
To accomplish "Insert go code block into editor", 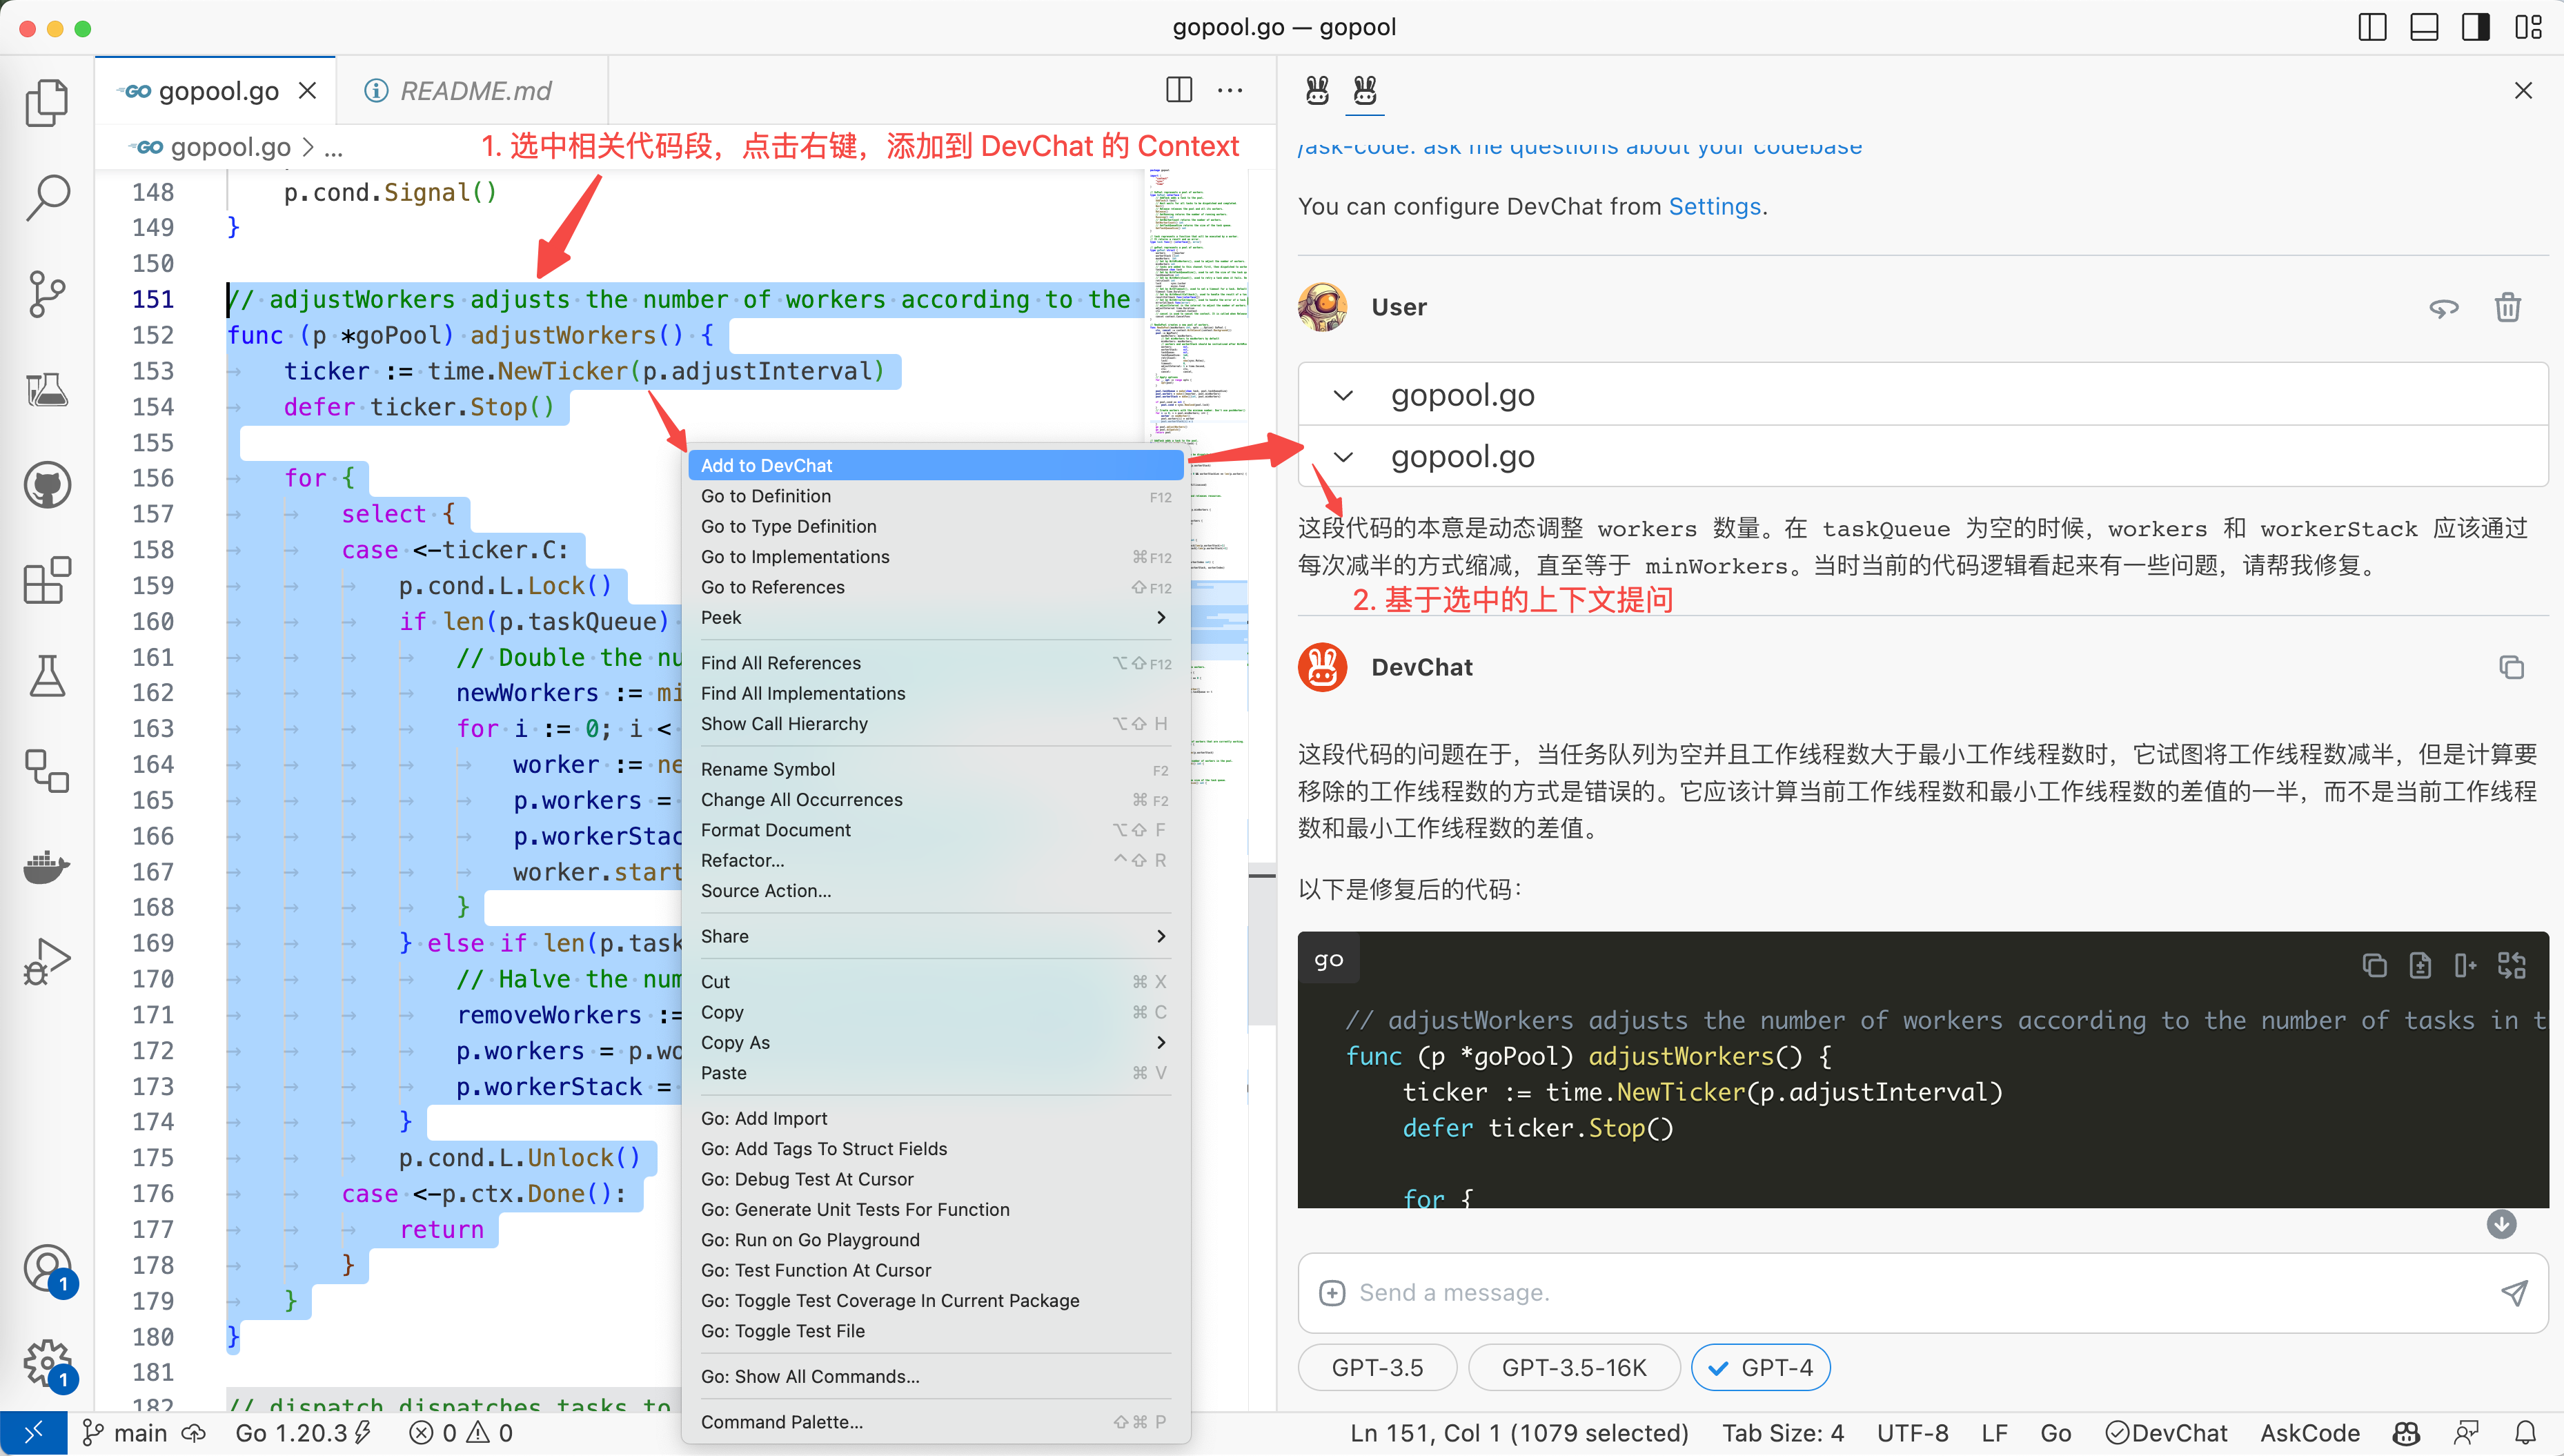I will 2465,964.
